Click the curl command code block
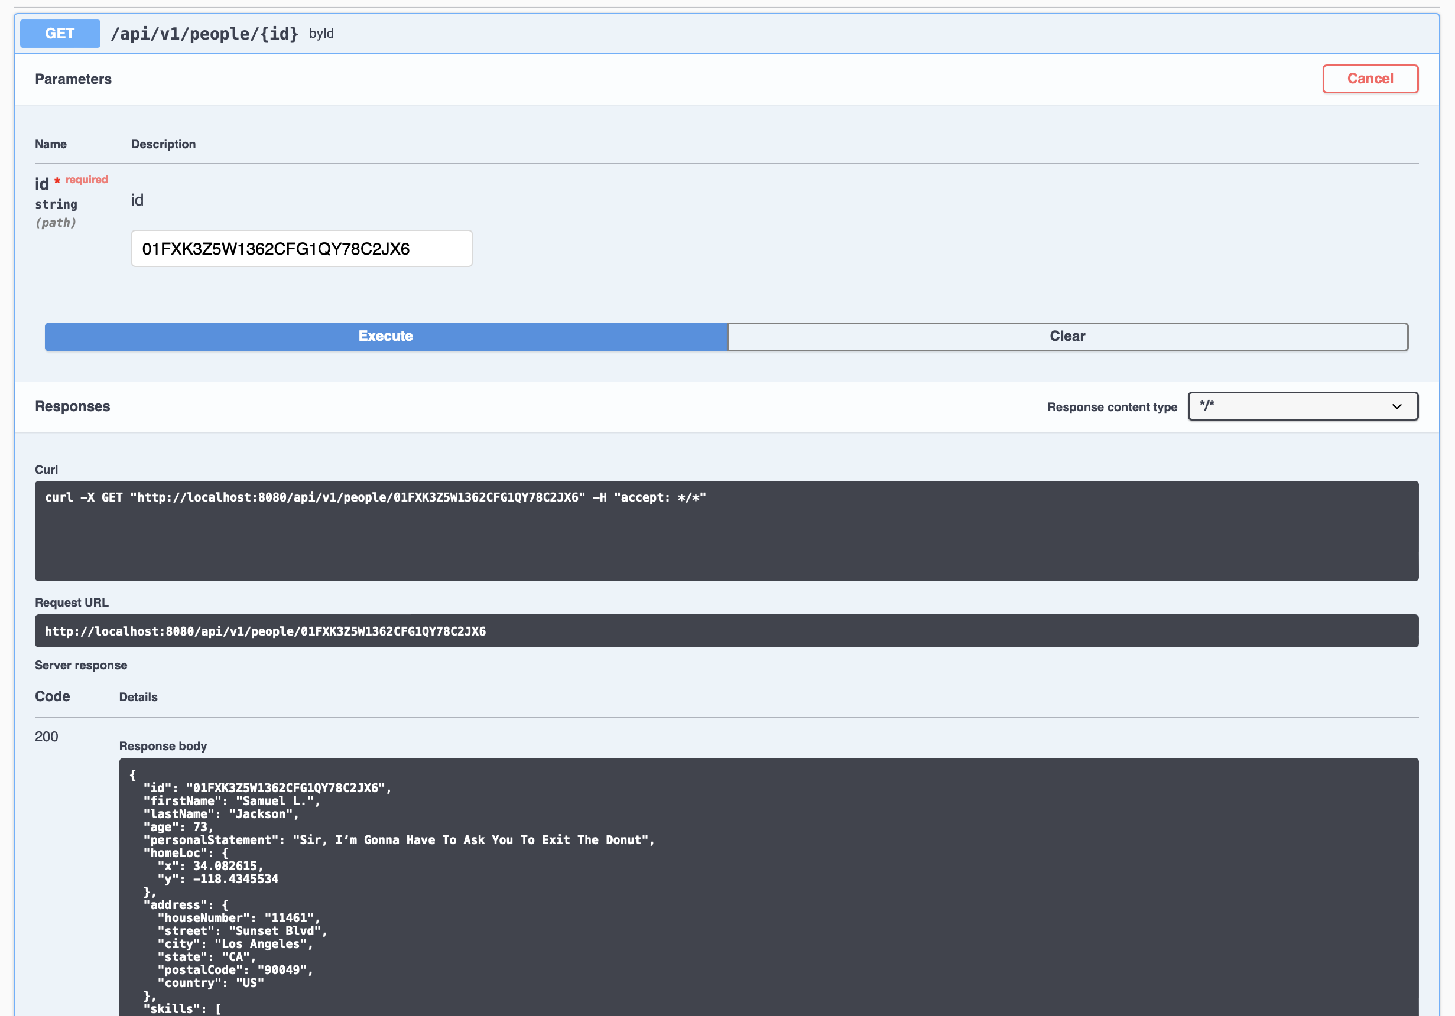 [x=726, y=530]
